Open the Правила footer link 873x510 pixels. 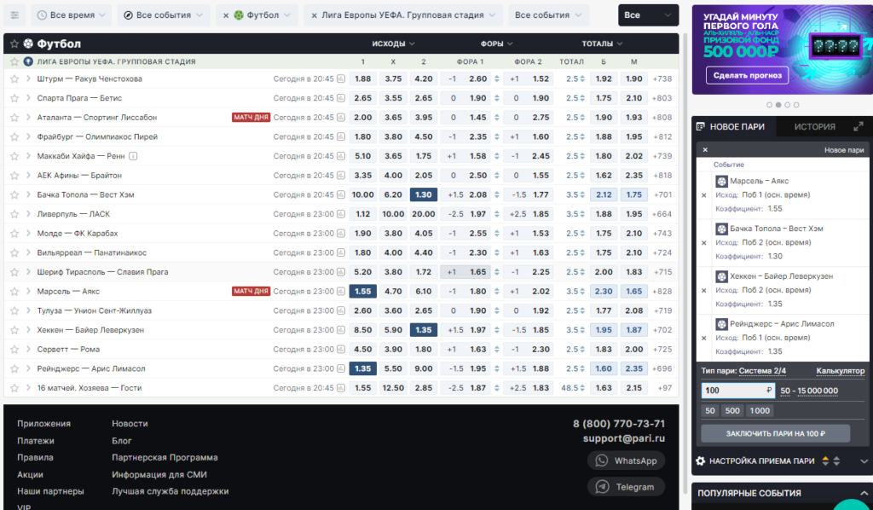[x=35, y=457]
